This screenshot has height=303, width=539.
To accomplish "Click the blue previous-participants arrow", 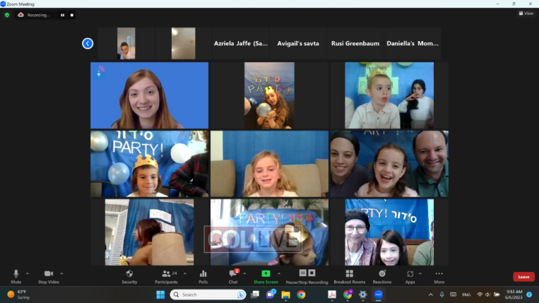I will [88, 44].
